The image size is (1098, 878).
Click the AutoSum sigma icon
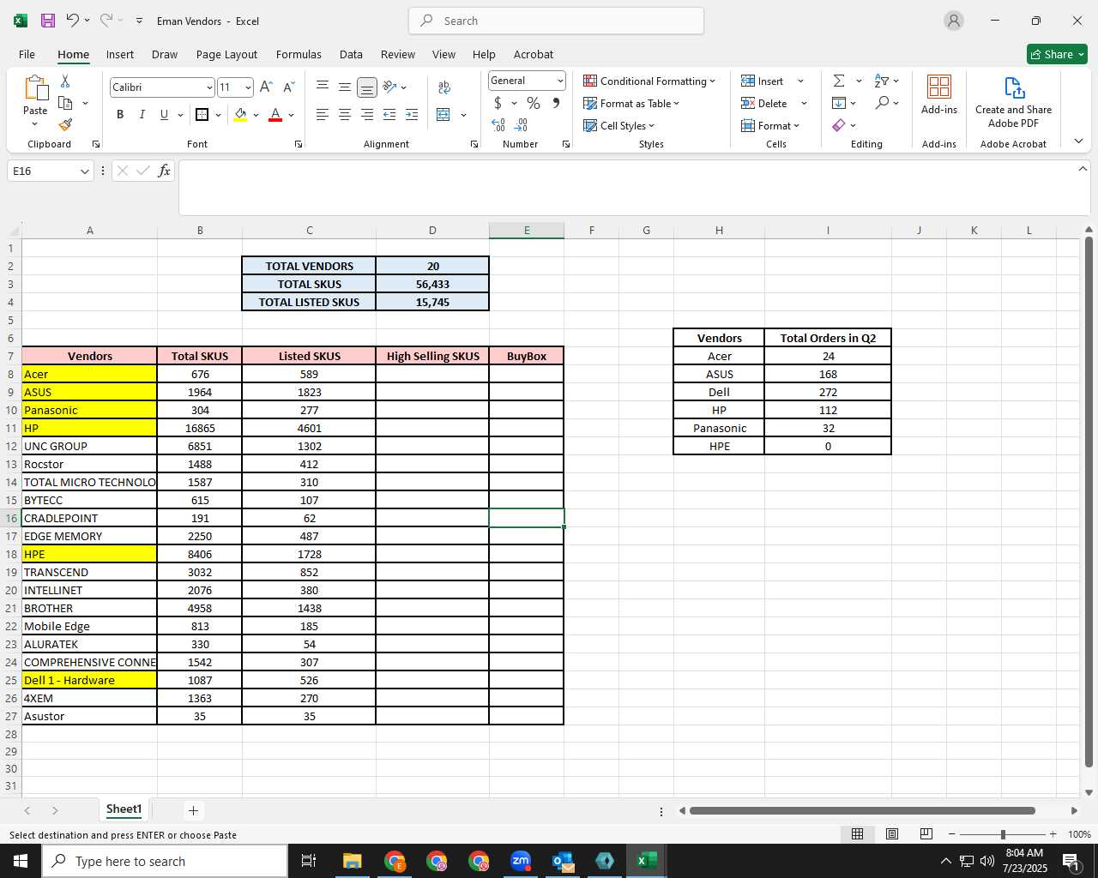coord(839,81)
